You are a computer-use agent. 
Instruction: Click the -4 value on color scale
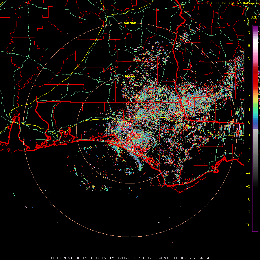pyautogui.click(x=248, y=174)
